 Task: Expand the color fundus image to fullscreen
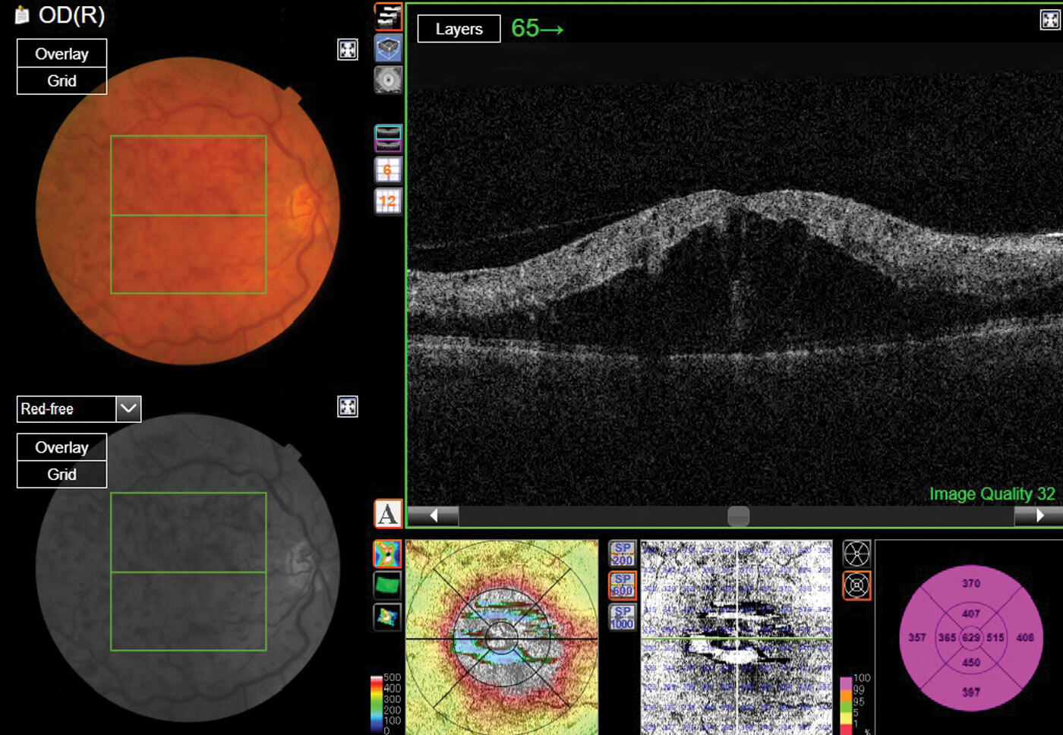pos(347,50)
